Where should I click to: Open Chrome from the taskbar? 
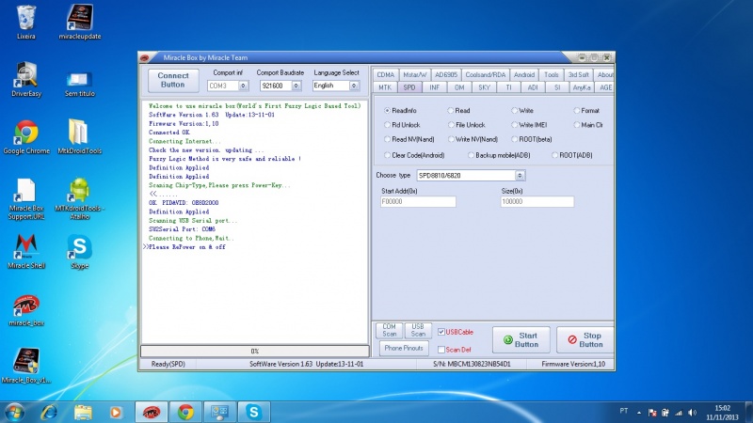pyautogui.click(x=185, y=412)
